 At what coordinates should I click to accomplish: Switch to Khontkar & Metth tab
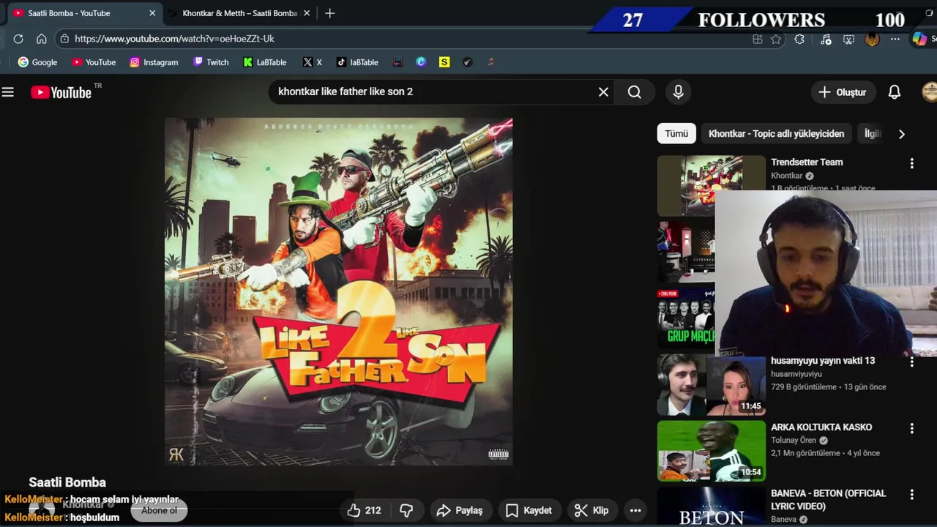(239, 13)
